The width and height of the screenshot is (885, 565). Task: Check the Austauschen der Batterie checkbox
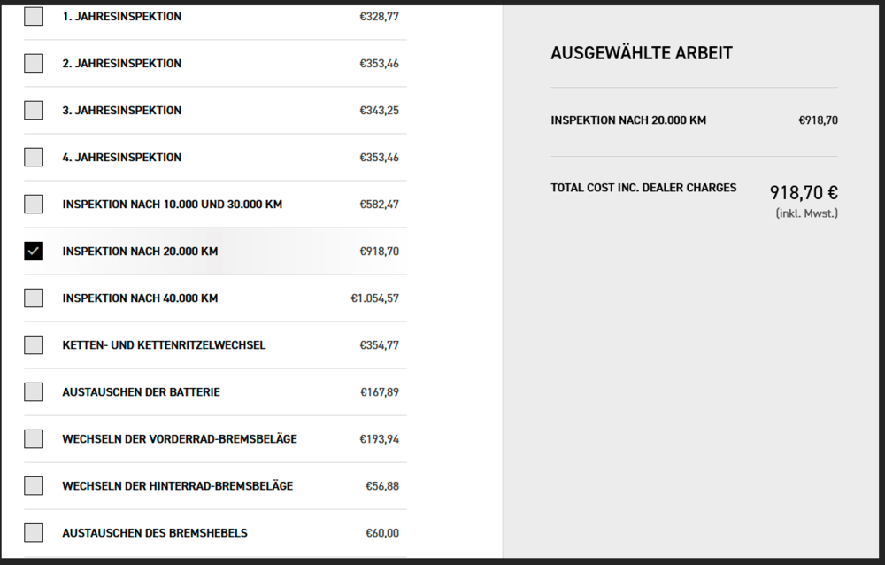click(x=34, y=391)
